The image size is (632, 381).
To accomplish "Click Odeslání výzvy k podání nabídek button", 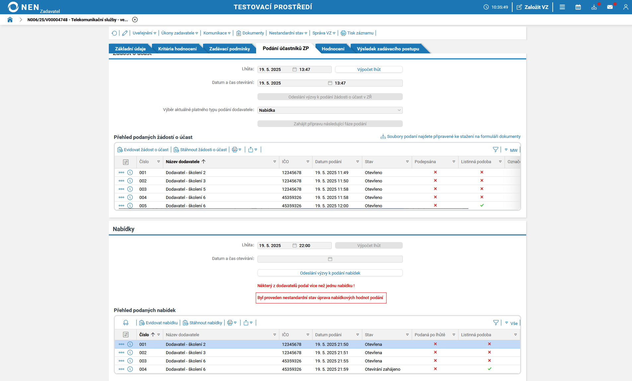I will tap(330, 273).
